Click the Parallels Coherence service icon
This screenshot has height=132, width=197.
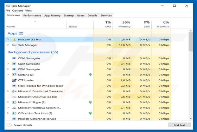pos(14,119)
